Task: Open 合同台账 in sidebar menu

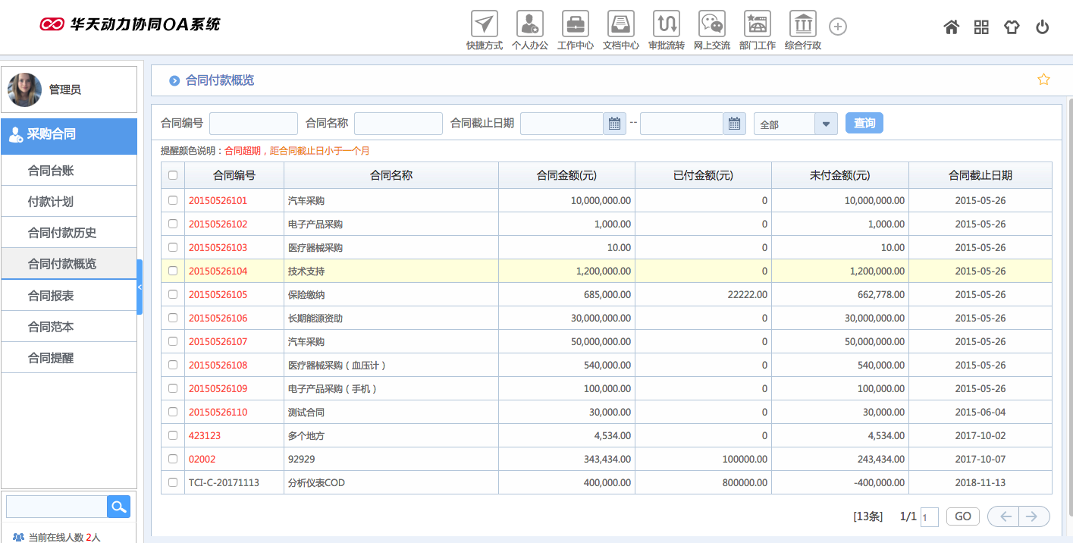Action: pos(51,171)
